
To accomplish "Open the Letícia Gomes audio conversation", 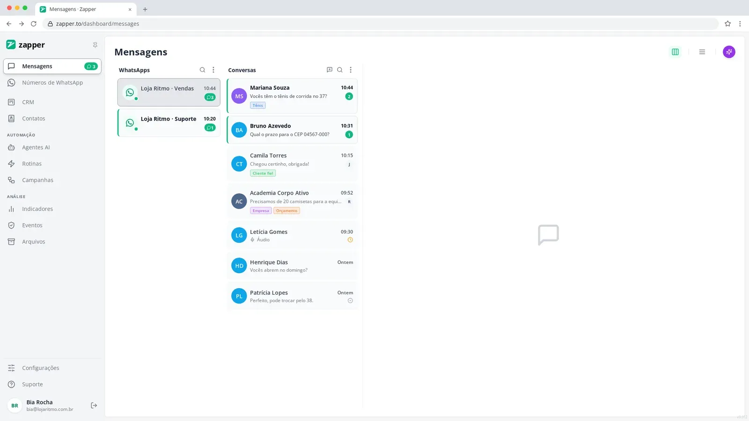I will (x=292, y=235).
